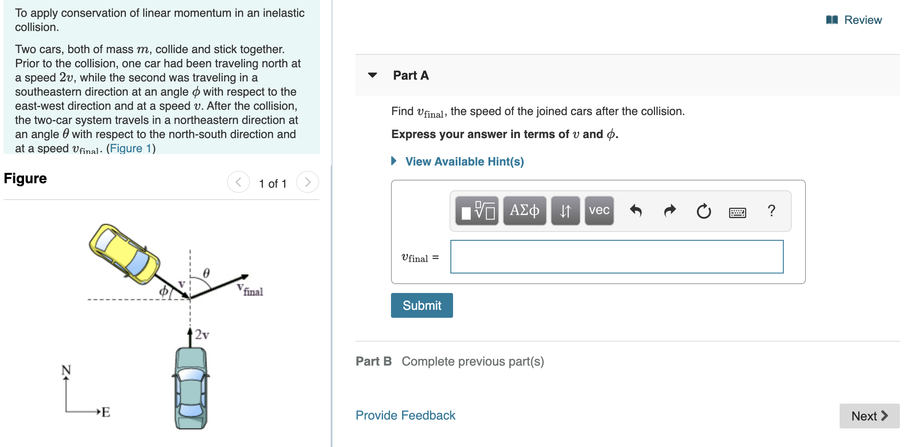The width and height of the screenshot is (907, 447).
Task: Submit the Part A answer
Action: point(421,305)
